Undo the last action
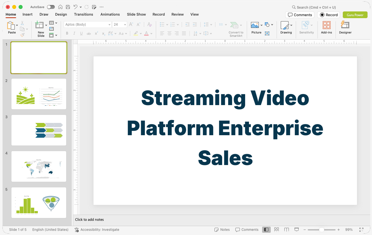The height and width of the screenshot is (235, 372). click(75, 7)
